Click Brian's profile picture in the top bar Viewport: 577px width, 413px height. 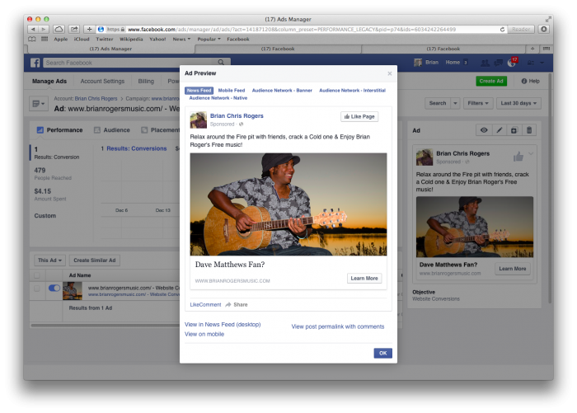click(418, 63)
